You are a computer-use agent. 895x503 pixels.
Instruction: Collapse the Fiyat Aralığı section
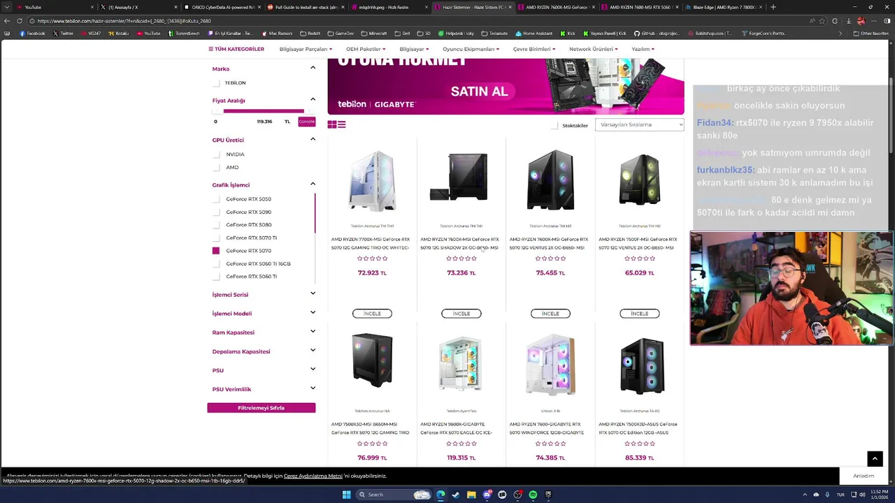313,99
